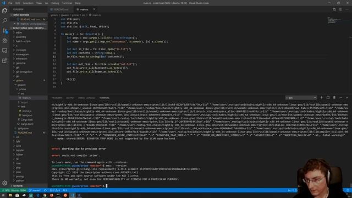Screen dimensions: 352x198
Task: Open the editor More Actions ellipsis
Action: (x=347, y=9)
